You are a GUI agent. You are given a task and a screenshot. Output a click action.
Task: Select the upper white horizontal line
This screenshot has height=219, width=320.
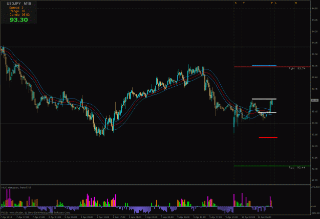[x=264, y=99]
